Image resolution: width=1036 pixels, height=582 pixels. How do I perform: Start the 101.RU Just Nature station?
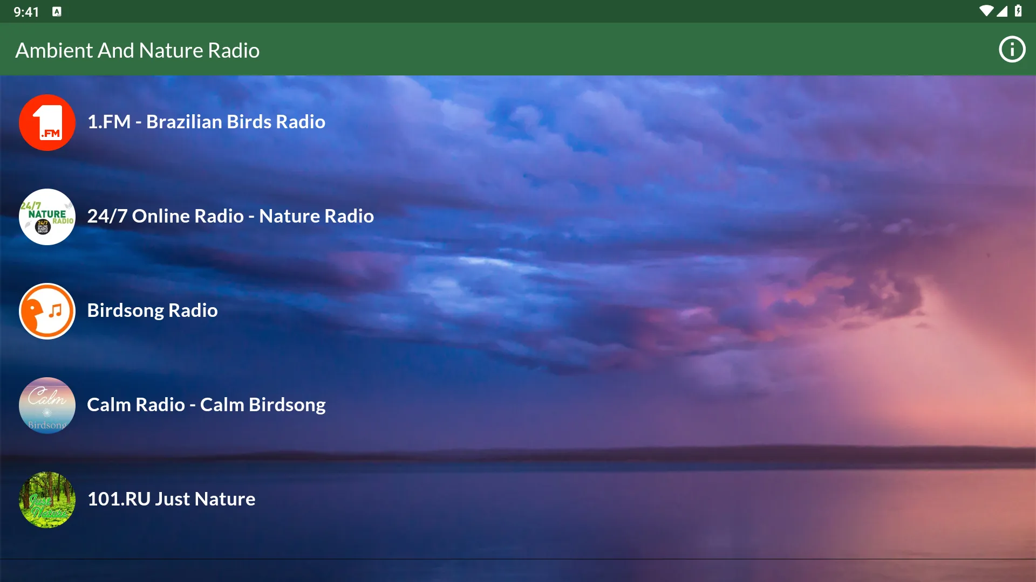(x=171, y=499)
